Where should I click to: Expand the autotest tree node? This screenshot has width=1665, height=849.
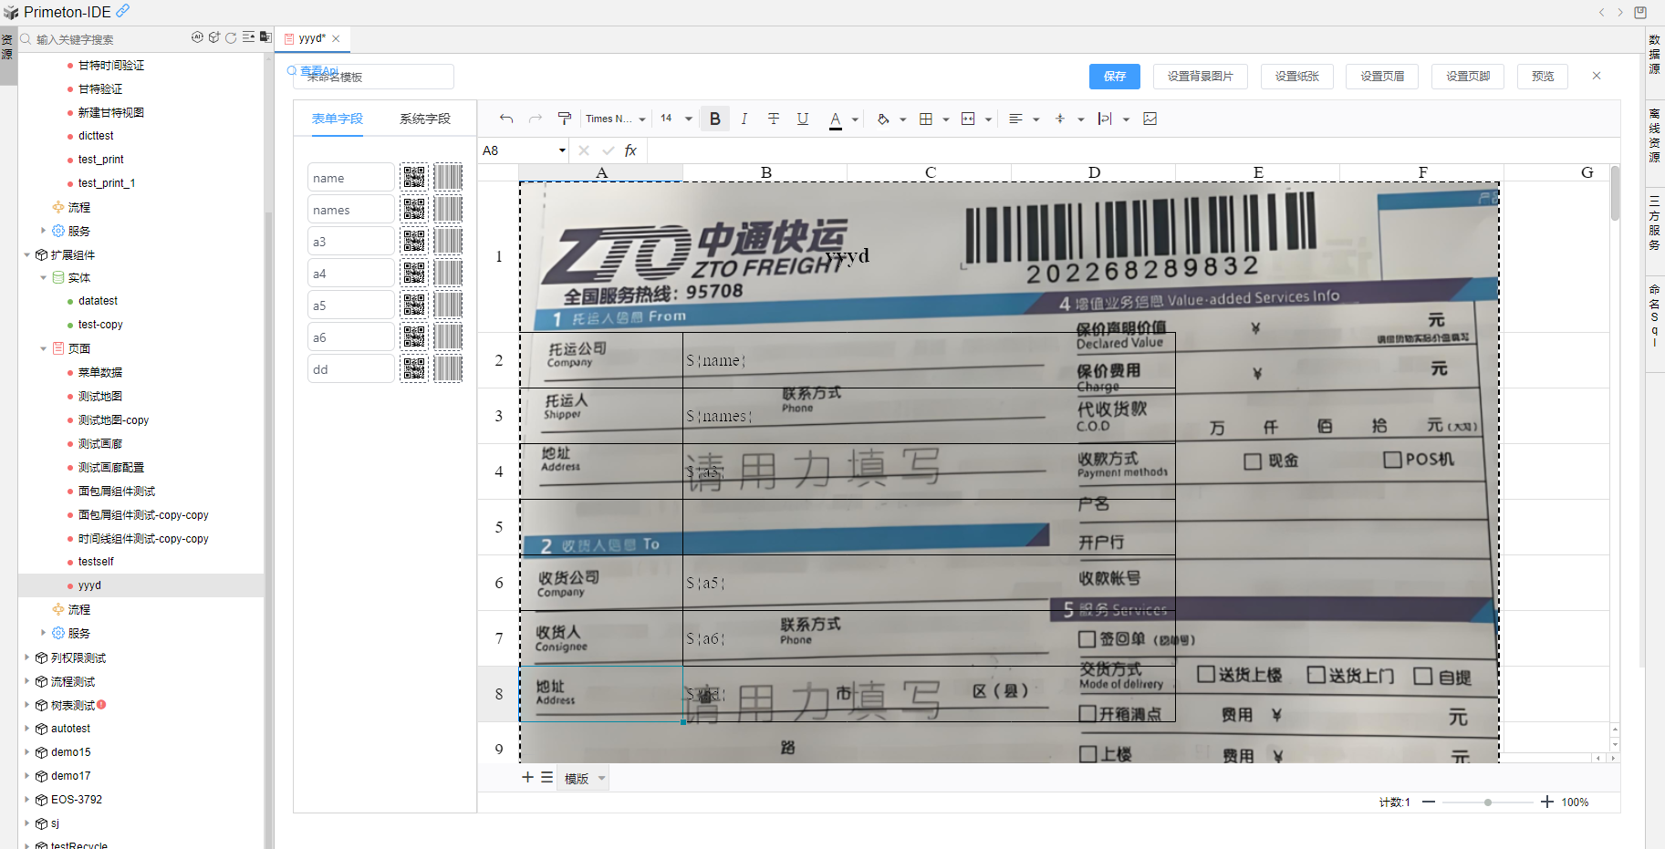pos(26,729)
